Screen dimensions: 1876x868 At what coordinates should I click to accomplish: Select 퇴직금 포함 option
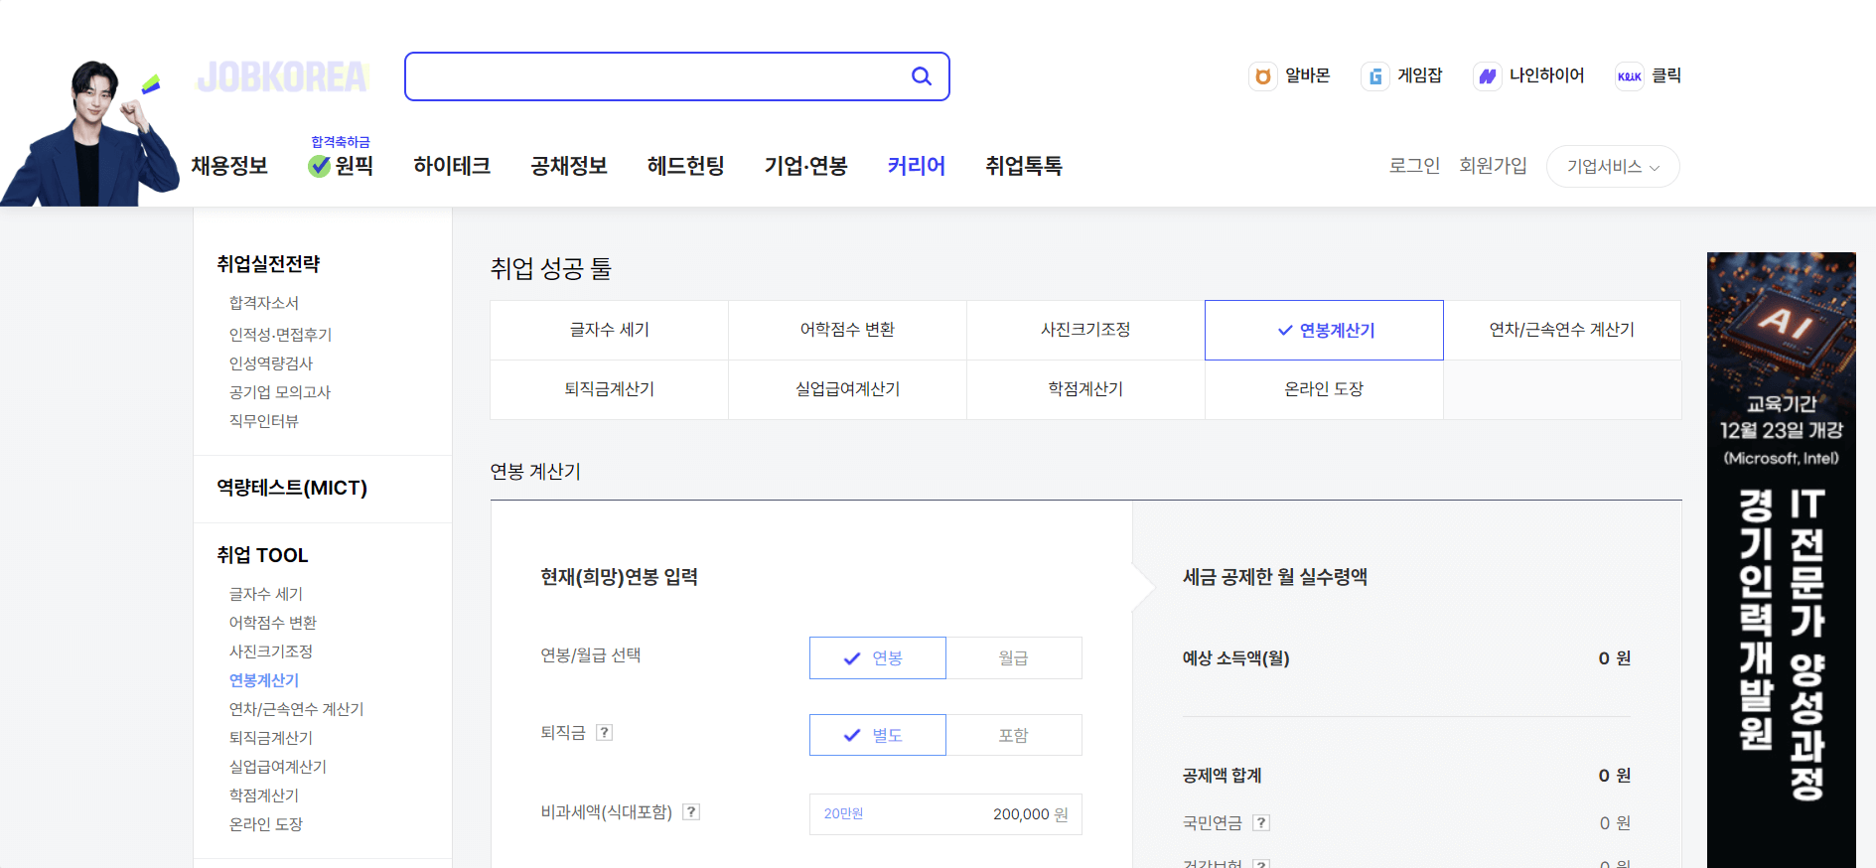[x=1014, y=735]
